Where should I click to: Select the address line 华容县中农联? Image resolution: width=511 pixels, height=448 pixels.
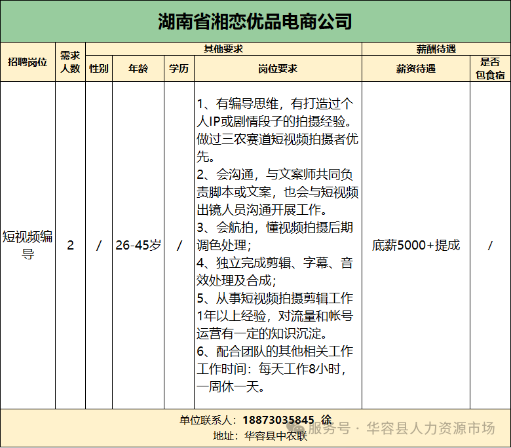click(x=260, y=436)
